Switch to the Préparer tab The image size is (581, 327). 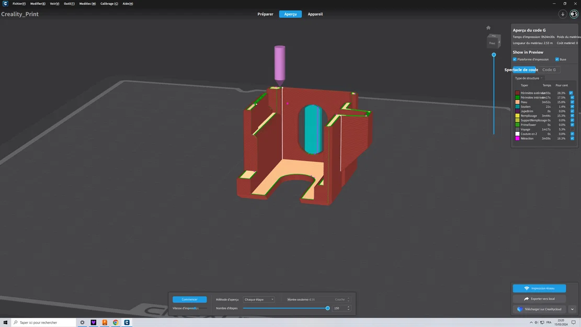pos(265,14)
